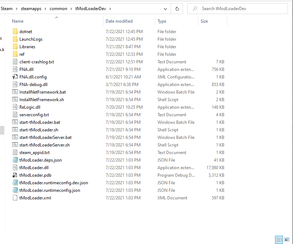Click the client-crashlog.txt file icon
The image size is (293, 244).
tap(15, 62)
